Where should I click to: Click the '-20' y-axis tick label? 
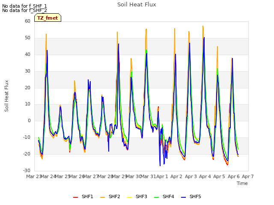coord(27,154)
